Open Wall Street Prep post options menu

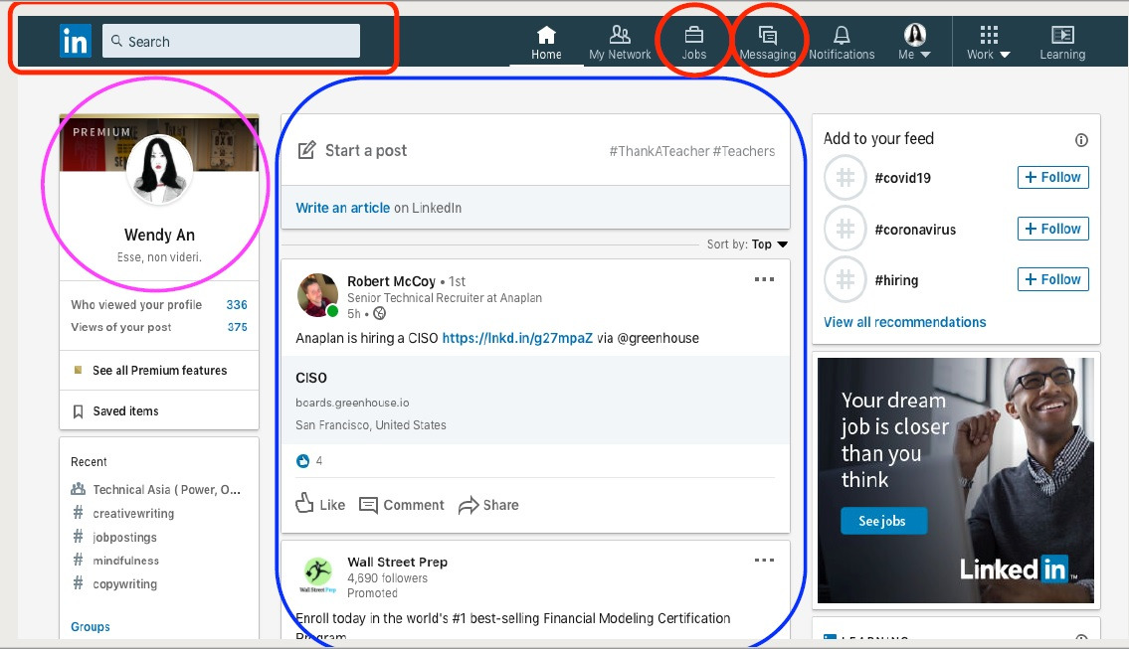(x=764, y=560)
